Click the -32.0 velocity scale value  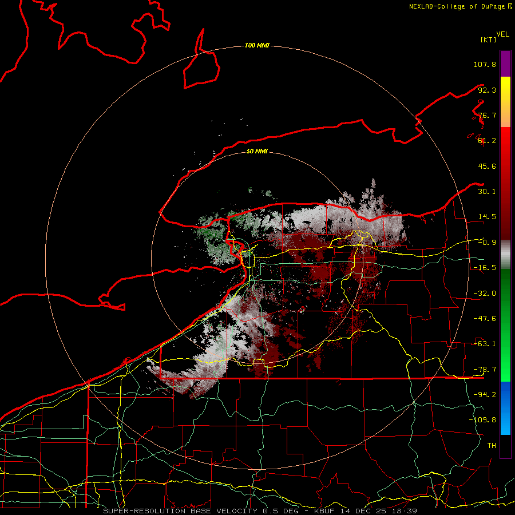click(485, 294)
